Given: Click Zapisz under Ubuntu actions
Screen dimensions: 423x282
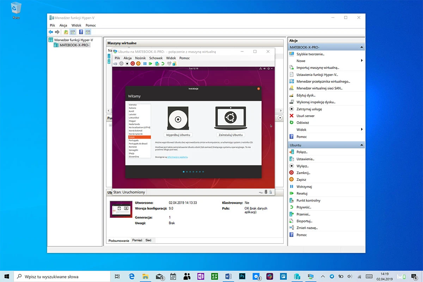Looking at the screenshot, I should (x=301, y=179).
